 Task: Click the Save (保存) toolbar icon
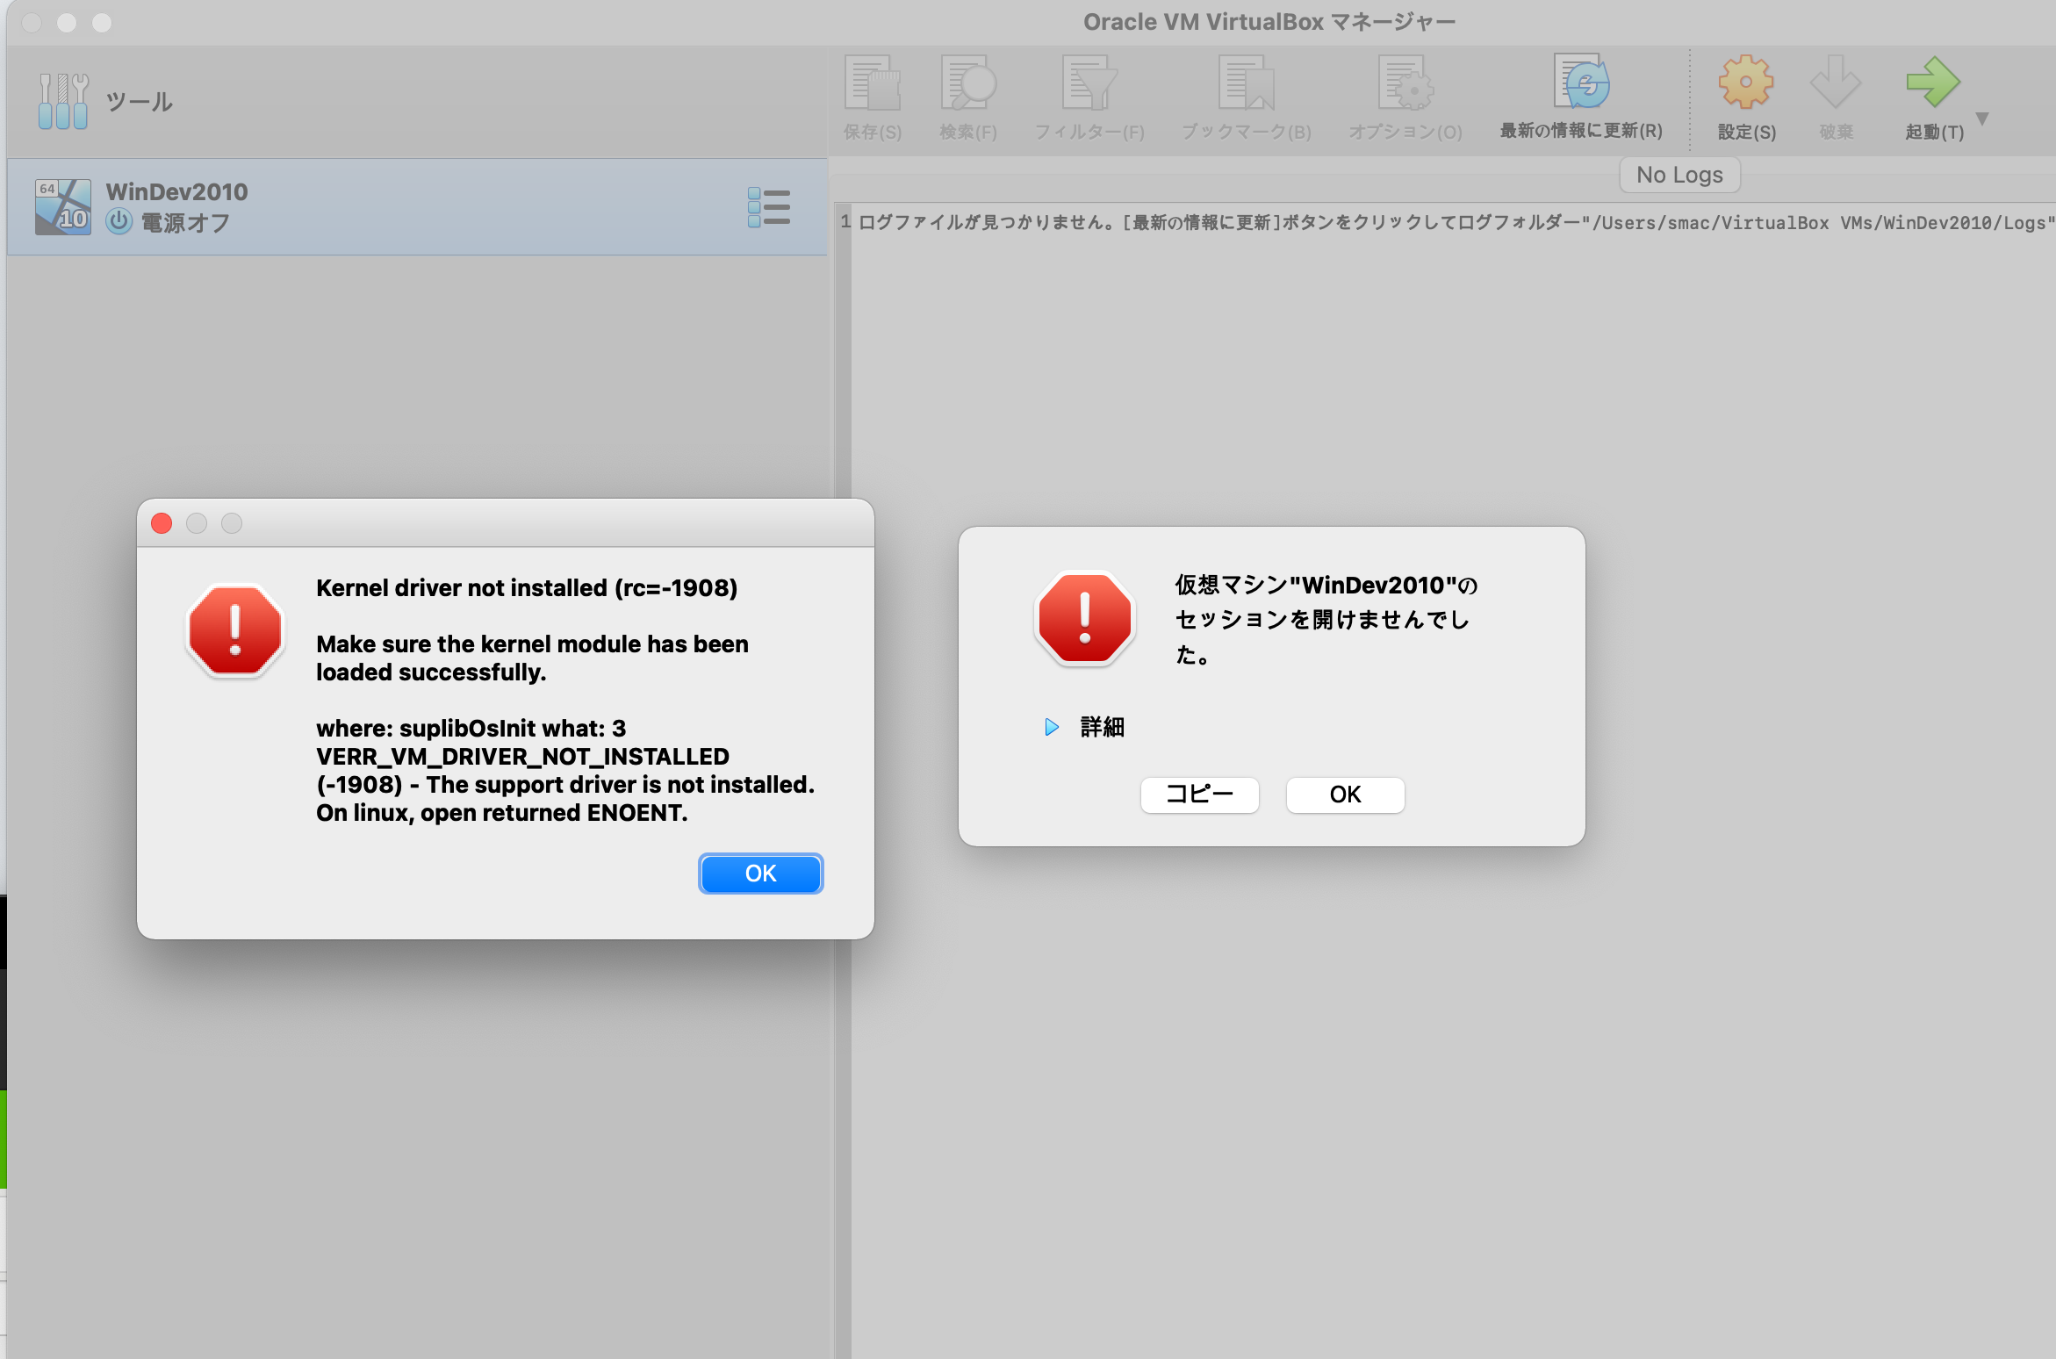click(873, 83)
